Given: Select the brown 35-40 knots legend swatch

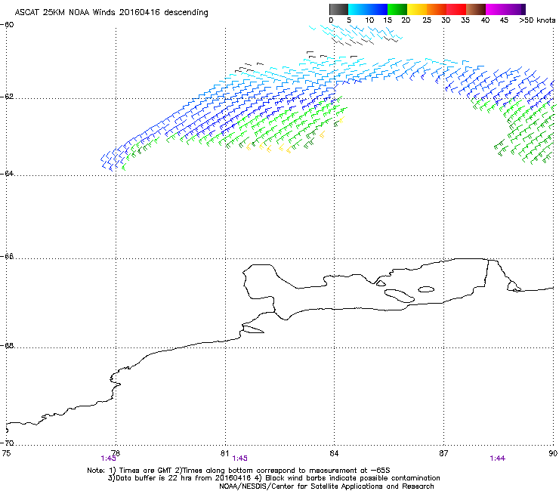Looking at the screenshot, I should click(476, 9).
